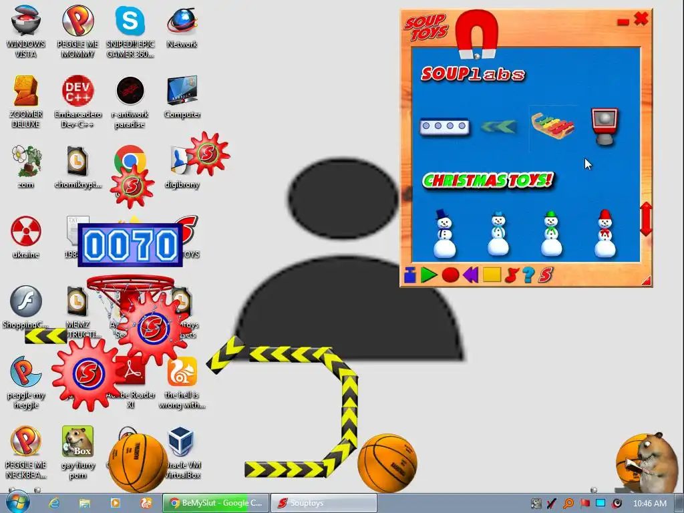Open Souptoys help with the blue question mark
Image resolution: width=684 pixels, height=513 pixels.
[528, 275]
